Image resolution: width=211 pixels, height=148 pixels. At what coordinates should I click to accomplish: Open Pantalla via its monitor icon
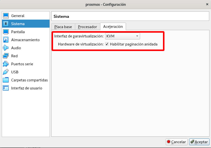(6, 32)
